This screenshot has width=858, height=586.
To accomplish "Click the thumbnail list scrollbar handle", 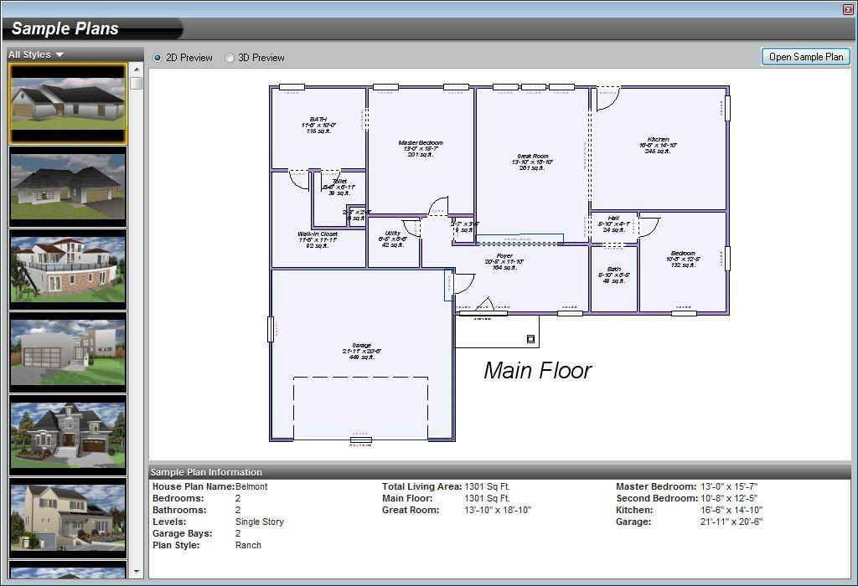I will (x=137, y=83).
